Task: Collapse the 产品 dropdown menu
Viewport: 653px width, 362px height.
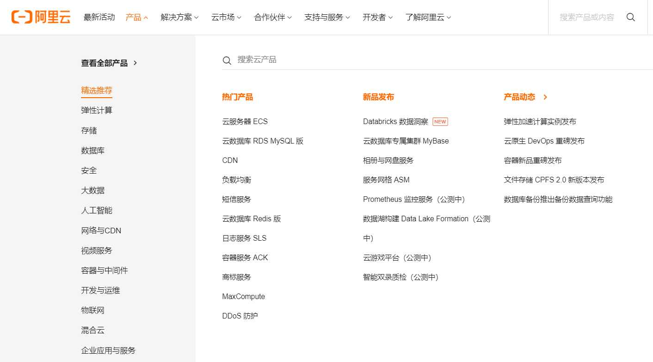Action: coord(137,17)
